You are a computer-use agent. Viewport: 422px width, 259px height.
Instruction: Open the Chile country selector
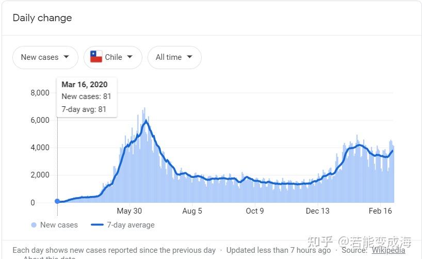[113, 57]
